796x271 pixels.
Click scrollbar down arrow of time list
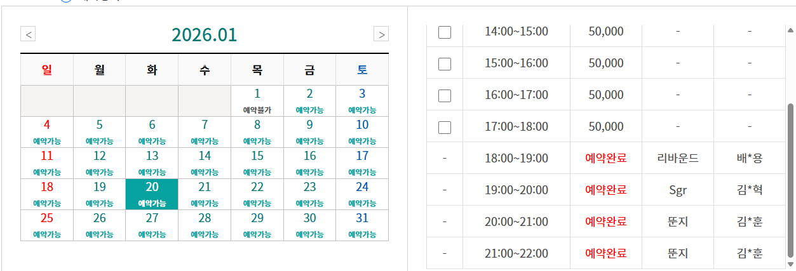click(790, 264)
